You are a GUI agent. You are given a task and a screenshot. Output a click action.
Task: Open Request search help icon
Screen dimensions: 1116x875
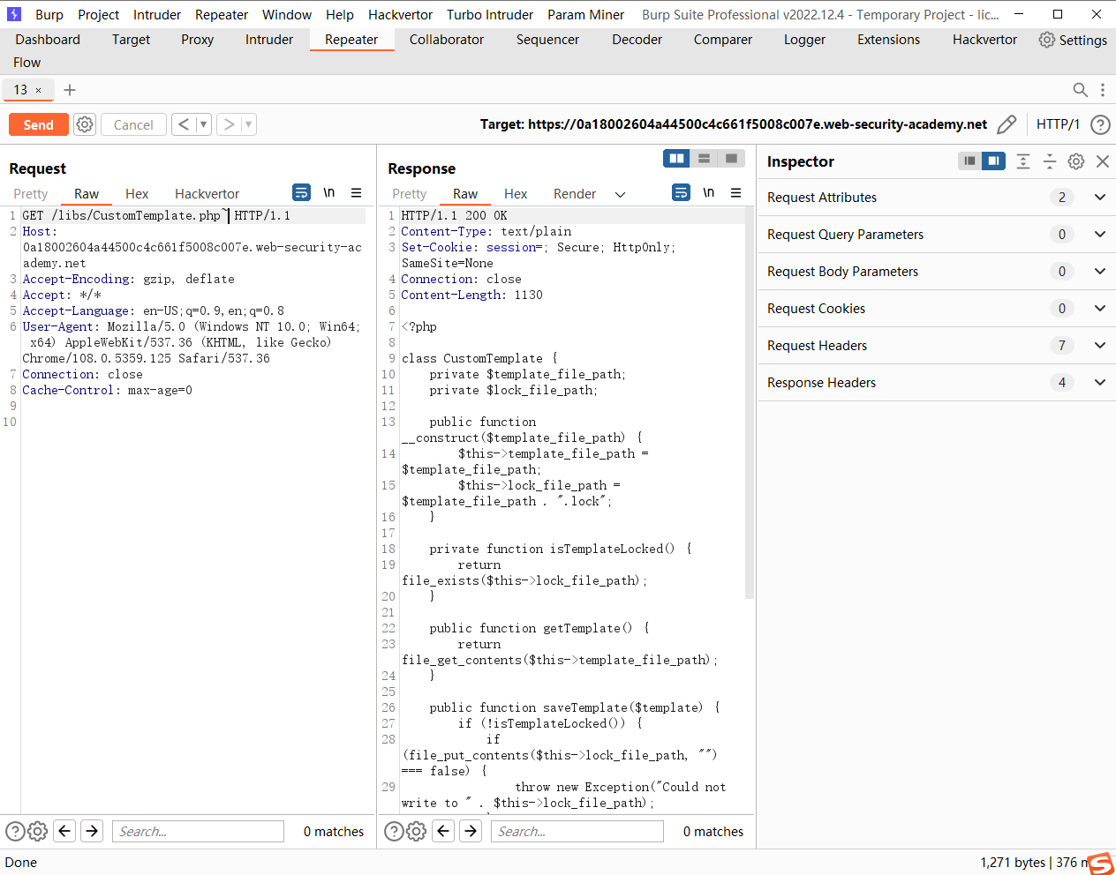pos(15,831)
